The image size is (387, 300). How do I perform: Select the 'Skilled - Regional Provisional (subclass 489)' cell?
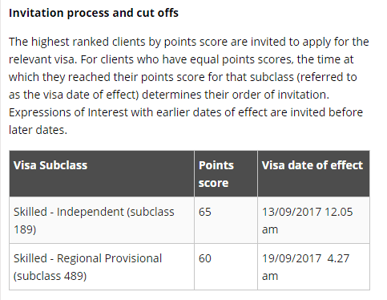click(102, 267)
